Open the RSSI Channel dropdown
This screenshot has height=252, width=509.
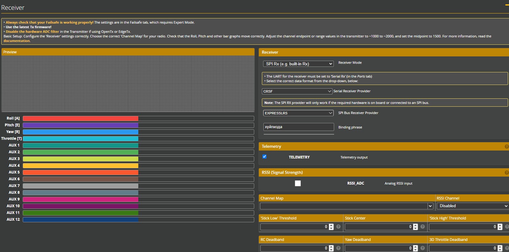[473, 206]
